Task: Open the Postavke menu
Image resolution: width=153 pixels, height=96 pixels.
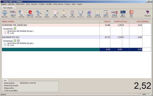Action: click(x=67, y=4)
